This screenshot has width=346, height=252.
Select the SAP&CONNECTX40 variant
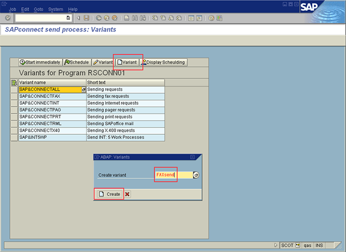click(52, 130)
